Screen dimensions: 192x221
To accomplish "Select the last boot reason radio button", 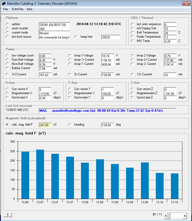I will pyautogui.click(x=7, y=37).
